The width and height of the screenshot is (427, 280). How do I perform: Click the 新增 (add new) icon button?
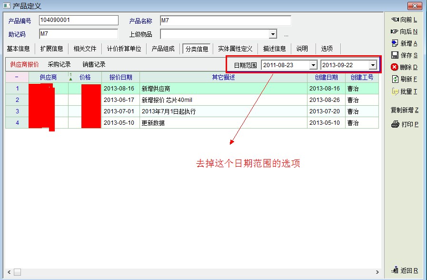point(395,43)
